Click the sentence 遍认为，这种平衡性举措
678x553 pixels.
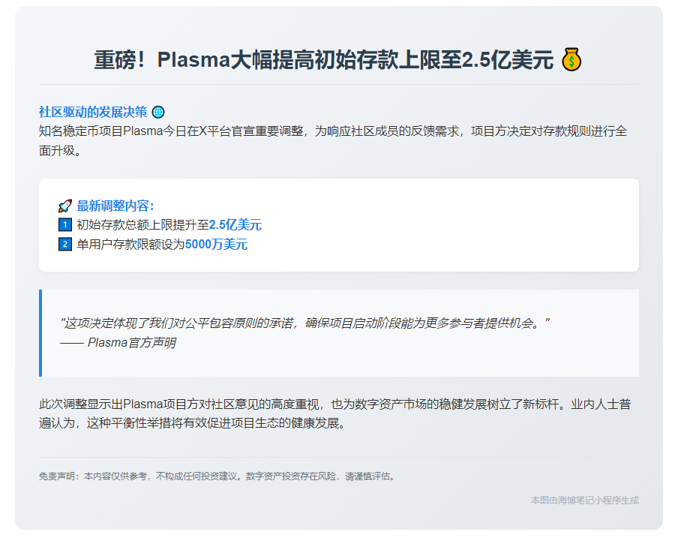coord(193,423)
